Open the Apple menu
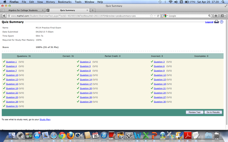 pyautogui.click(x=5, y=2)
